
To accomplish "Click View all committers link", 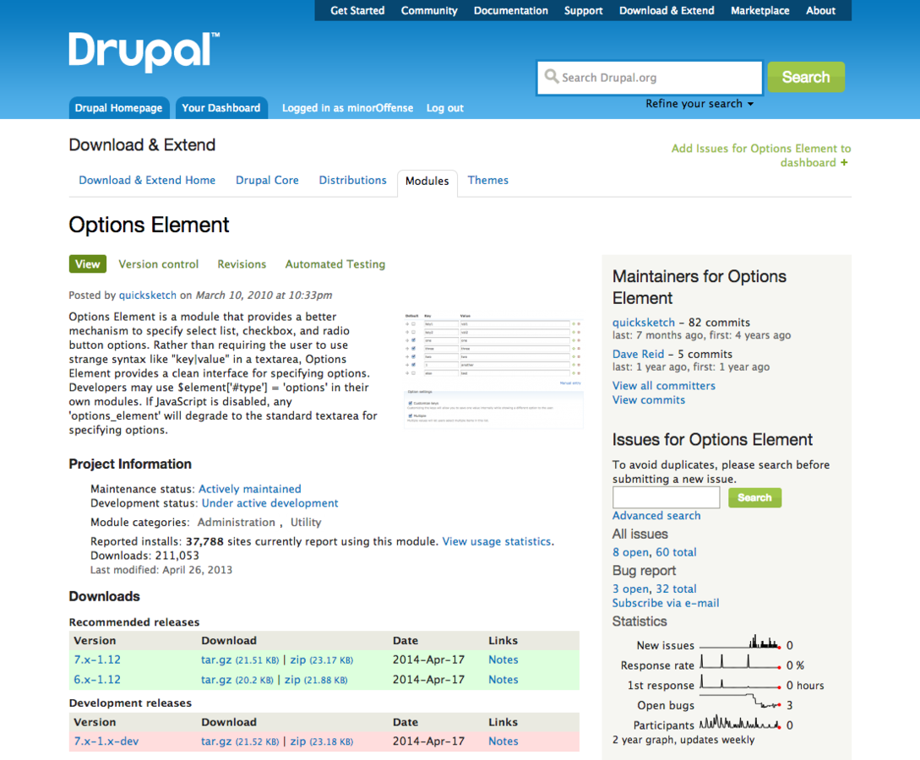I will 663,386.
